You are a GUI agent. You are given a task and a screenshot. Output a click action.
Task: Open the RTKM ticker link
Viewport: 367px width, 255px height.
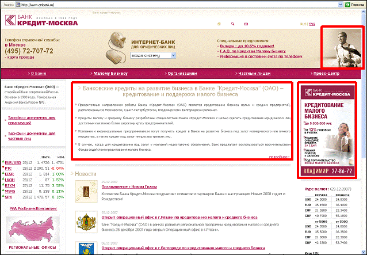10,186
